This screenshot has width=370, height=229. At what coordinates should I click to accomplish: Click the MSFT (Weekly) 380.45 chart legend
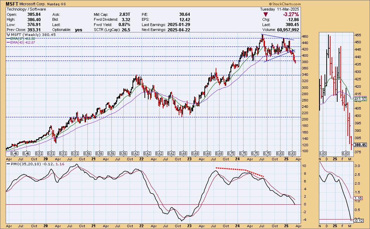[33, 35]
